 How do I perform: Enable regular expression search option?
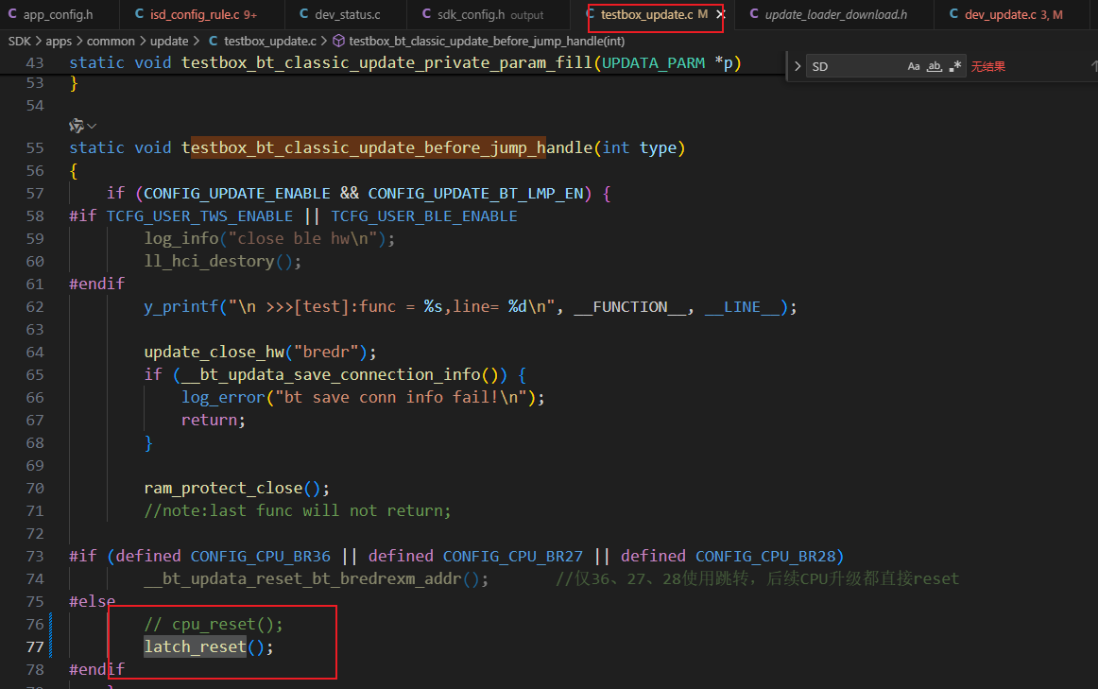(954, 66)
